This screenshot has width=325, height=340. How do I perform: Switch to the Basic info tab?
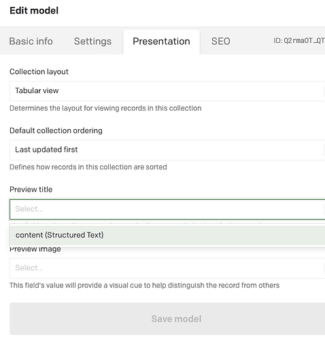click(x=31, y=41)
